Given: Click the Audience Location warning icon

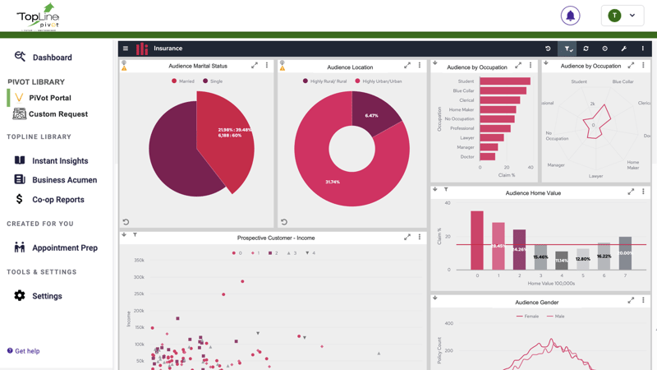Looking at the screenshot, I should (x=283, y=68).
